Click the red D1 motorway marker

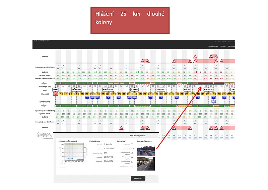coord(55,94)
